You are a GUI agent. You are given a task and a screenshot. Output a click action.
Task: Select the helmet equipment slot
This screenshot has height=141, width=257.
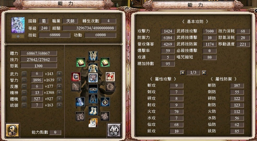(x=93, y=56)
